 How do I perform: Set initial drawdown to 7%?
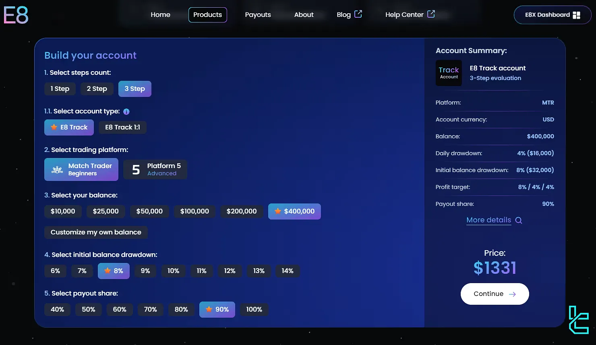82,271
